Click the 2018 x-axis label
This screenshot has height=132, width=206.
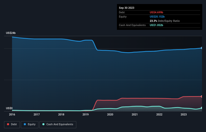point(61,114)
